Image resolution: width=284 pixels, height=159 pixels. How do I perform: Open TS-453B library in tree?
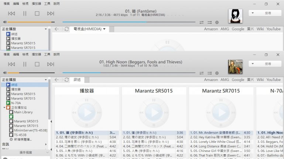pos(20,135)
